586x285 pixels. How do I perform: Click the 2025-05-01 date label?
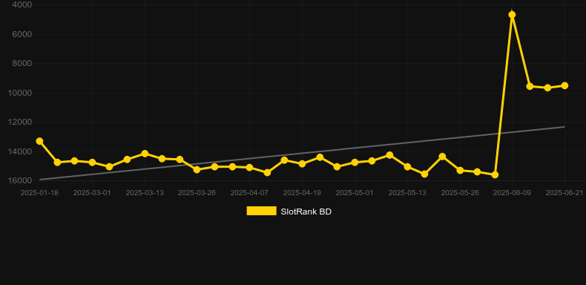tap(355, 193)
